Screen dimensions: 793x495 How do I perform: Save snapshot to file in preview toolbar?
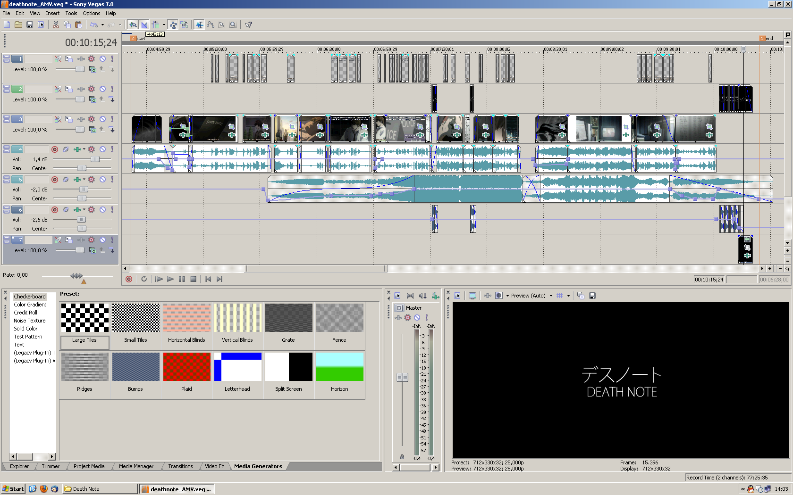(x=592, y=296)
